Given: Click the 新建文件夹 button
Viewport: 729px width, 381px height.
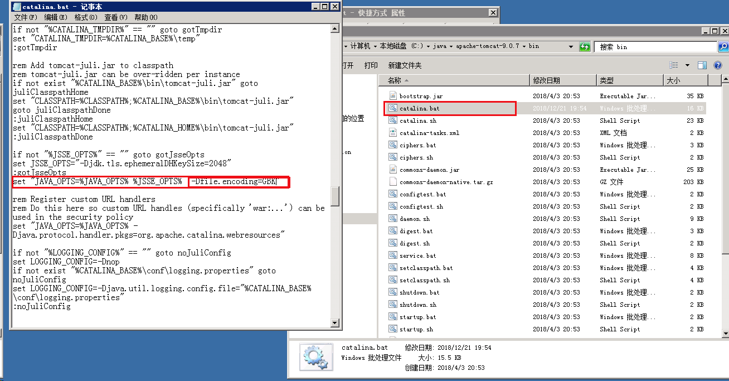Looking at the screenshot, I should click(405, 65).
